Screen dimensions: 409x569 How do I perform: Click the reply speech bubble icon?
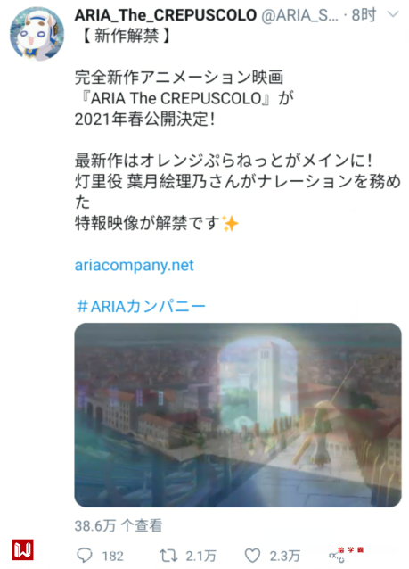85,556
